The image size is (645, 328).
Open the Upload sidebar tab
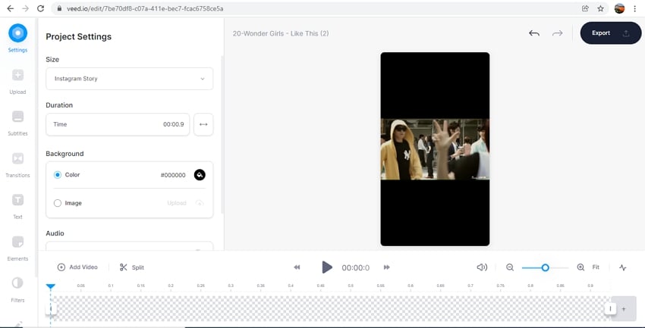17,81
